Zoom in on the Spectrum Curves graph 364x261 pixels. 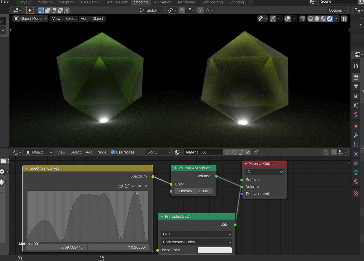coord(121,186)
